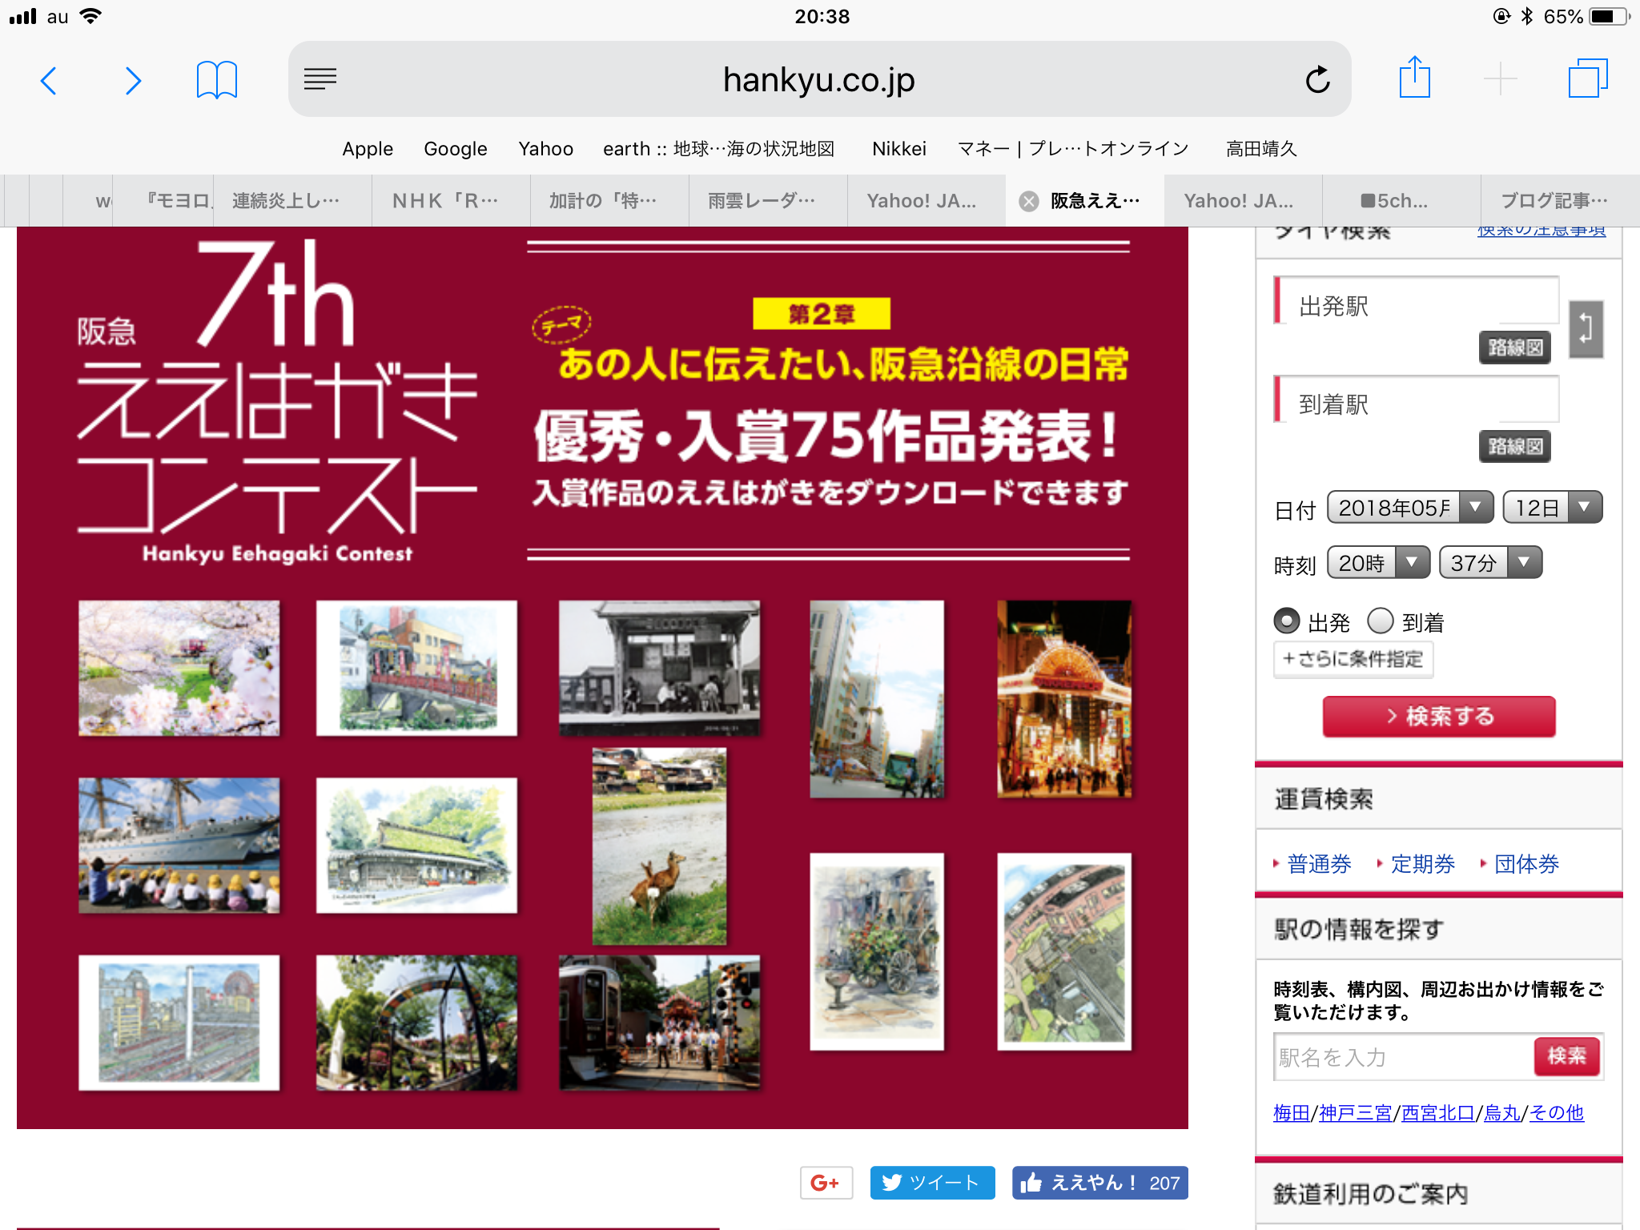Tweet using the ツイート button
Image resolution: width=1640 pixels, height=1230 pixels.
pyautogui.click(x=932, y=1183)
